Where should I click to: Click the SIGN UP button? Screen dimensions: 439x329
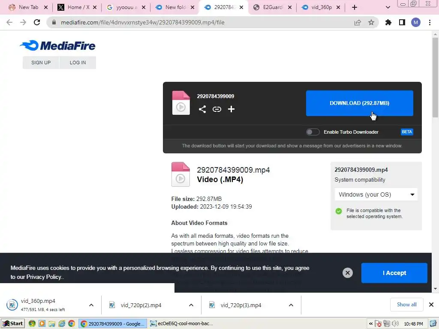coord(41,63)
